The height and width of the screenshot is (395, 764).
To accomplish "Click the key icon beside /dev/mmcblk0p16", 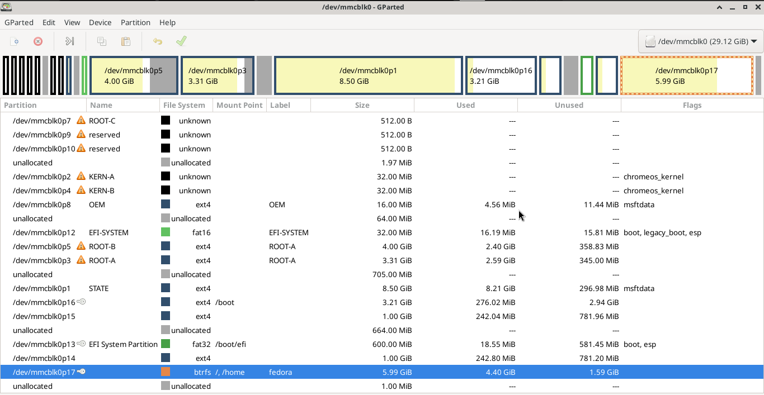I will (81, 302).
